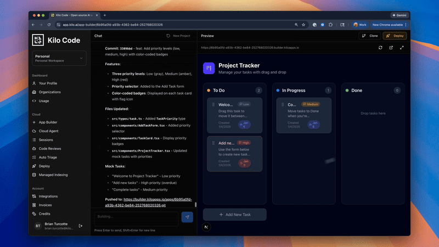Click the In Progress column heading
The height and width of the screenshot is (247, 439).
tap(294, 91)
